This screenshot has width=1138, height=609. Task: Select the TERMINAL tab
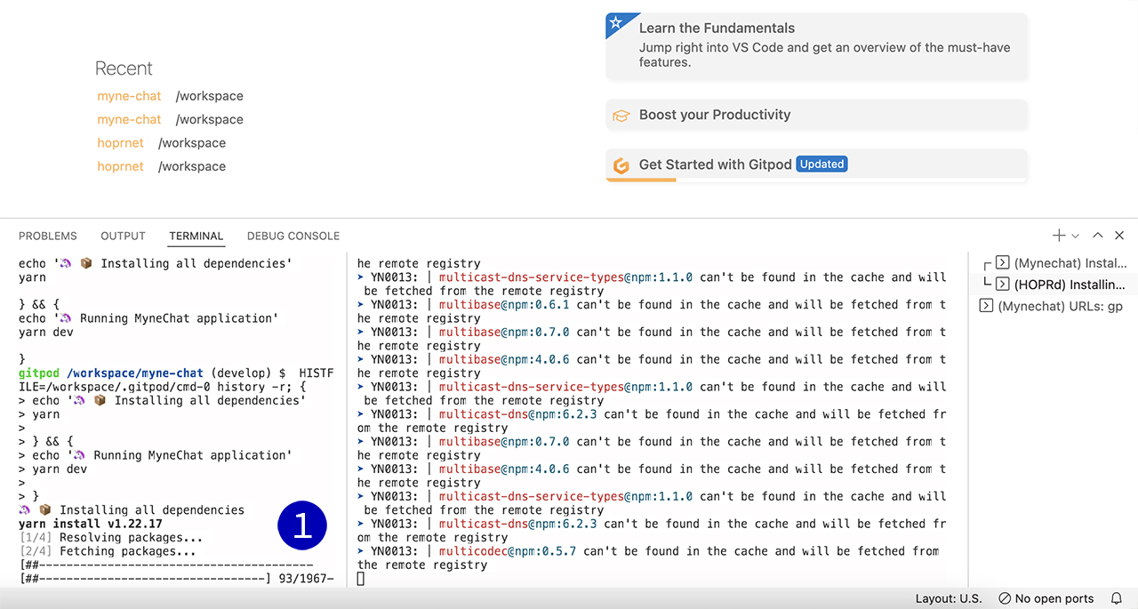[x=196, y=236]
